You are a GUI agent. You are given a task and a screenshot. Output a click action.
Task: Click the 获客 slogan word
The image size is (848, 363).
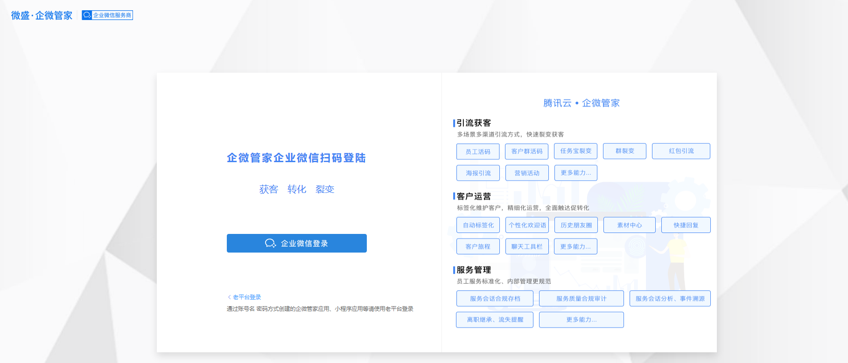pos(269,189)
